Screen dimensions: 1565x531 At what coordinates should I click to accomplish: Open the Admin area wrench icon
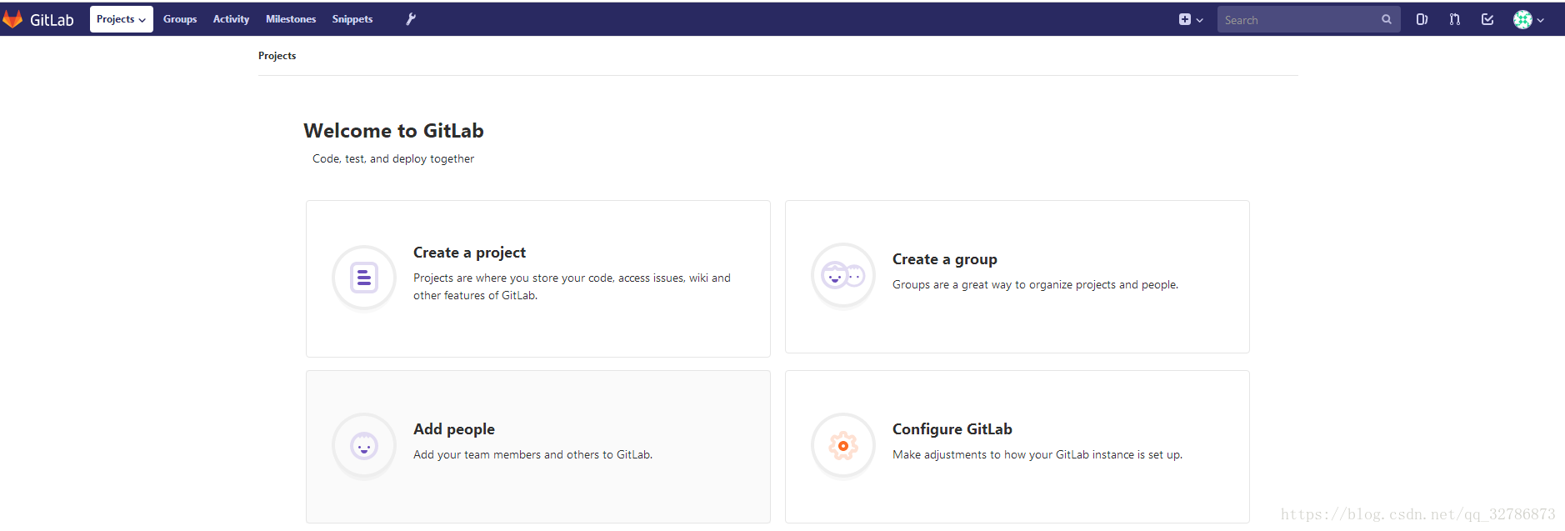[x=411, y=19]
